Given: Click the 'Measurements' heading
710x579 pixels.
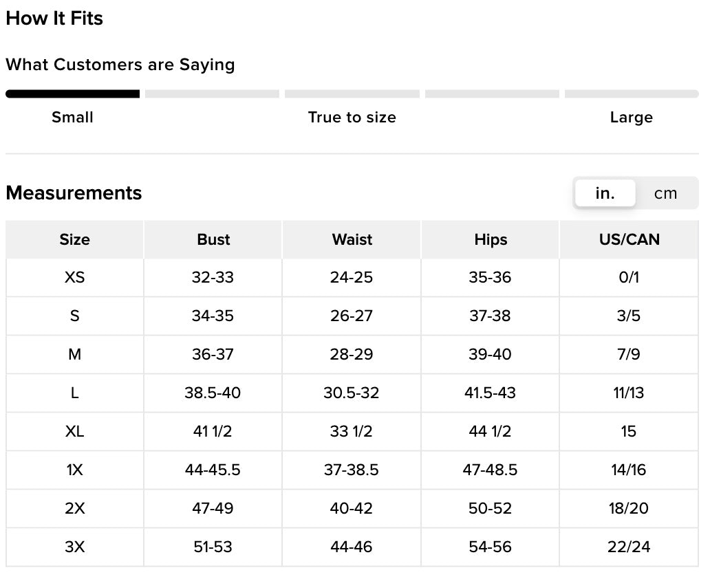Looking at the screenshot, I should [x=74, y=193].
